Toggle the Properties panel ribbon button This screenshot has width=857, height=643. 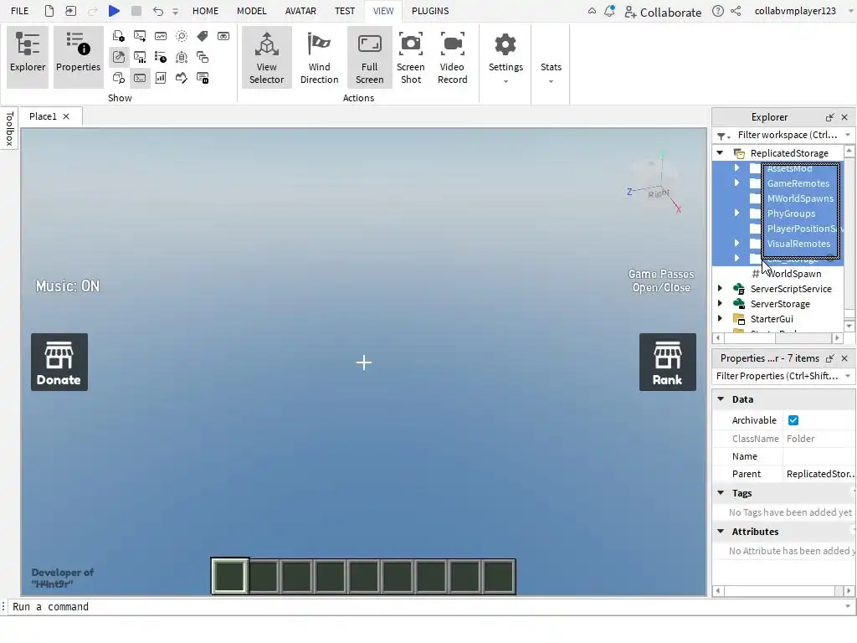point(78,57)
